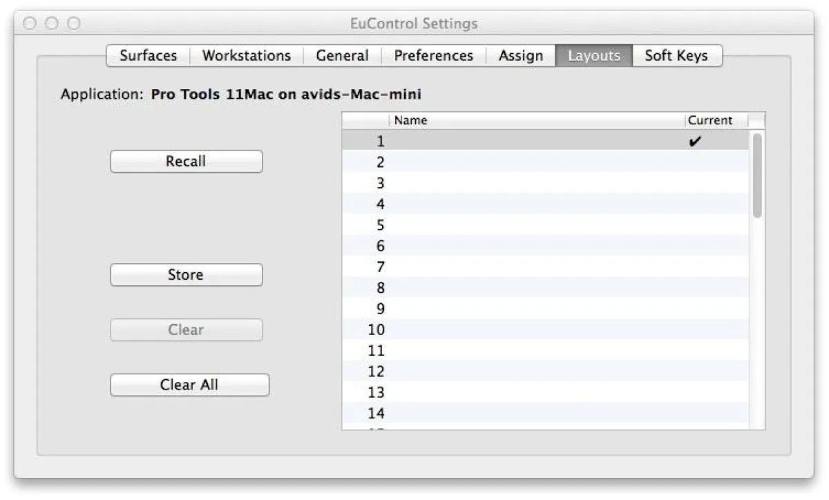Select layout row 14

click(x=545, y=413)
